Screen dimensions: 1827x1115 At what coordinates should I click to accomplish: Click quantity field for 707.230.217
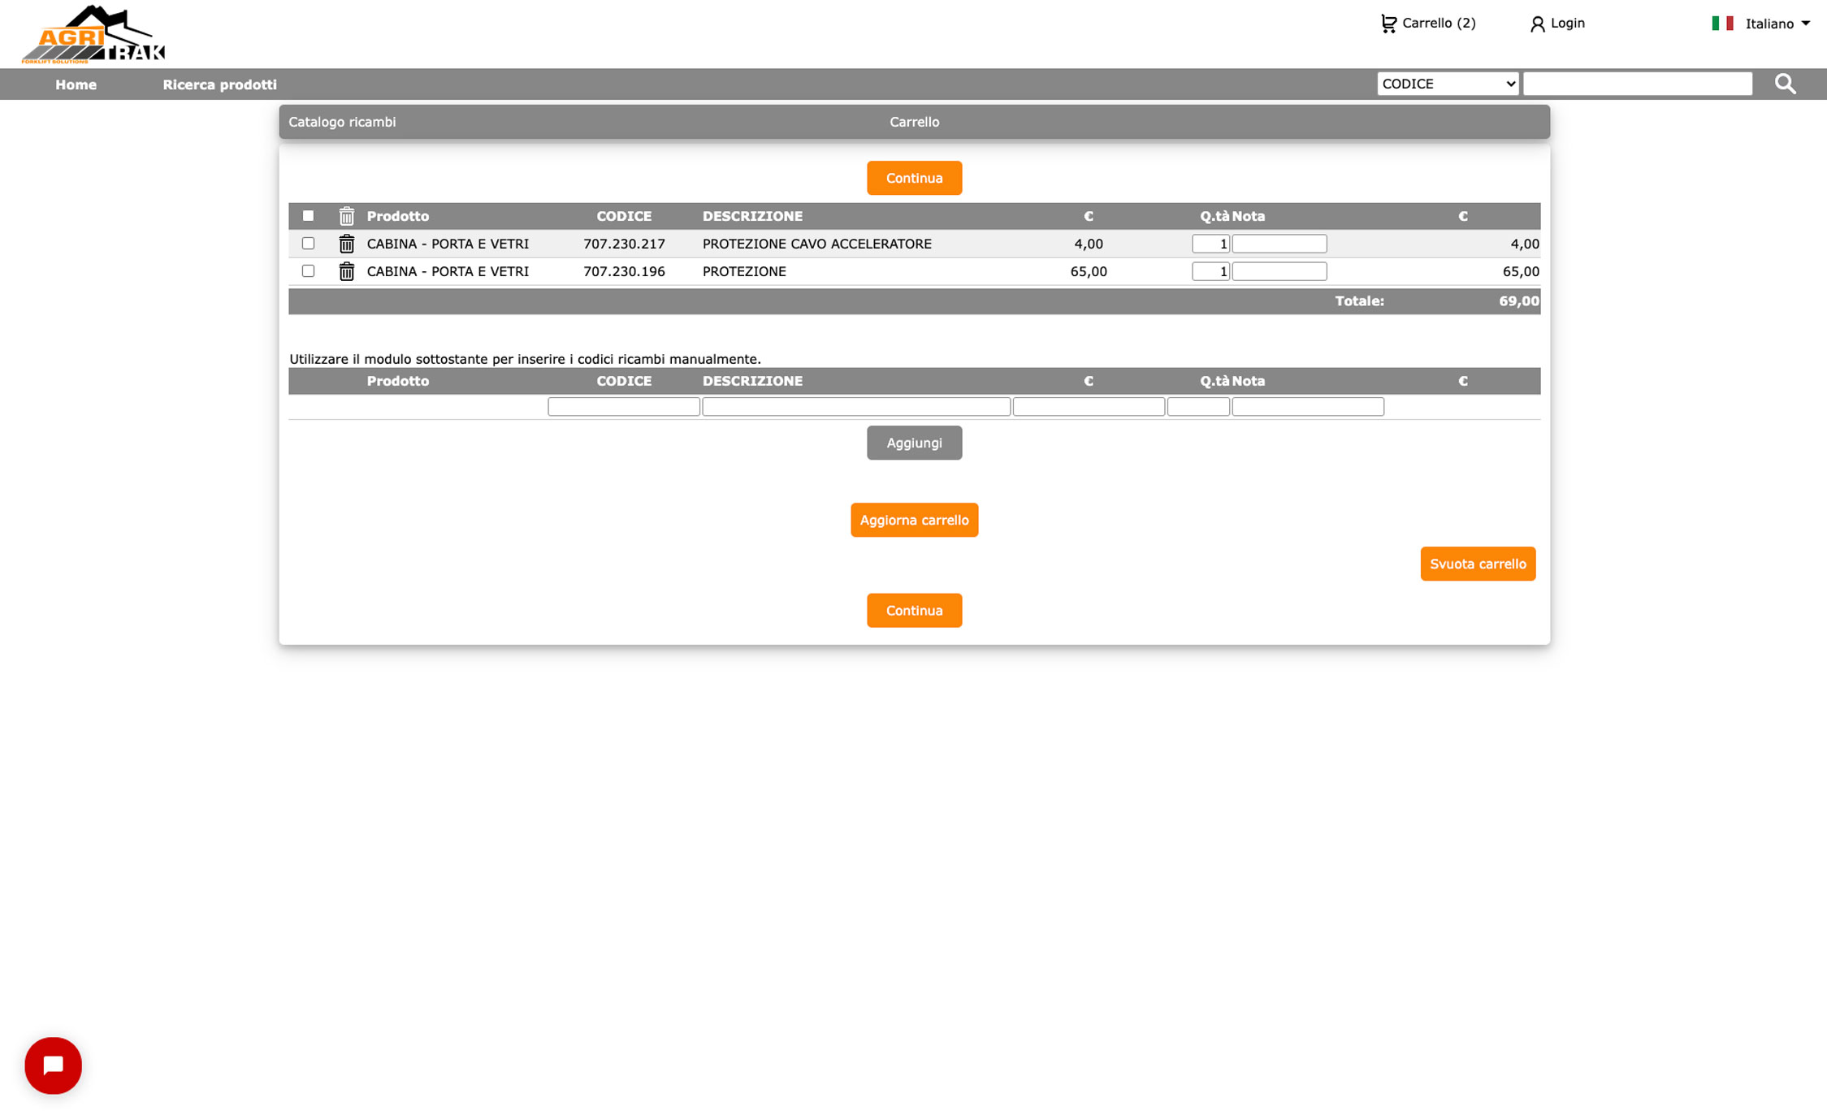(x=1210, y=244)
